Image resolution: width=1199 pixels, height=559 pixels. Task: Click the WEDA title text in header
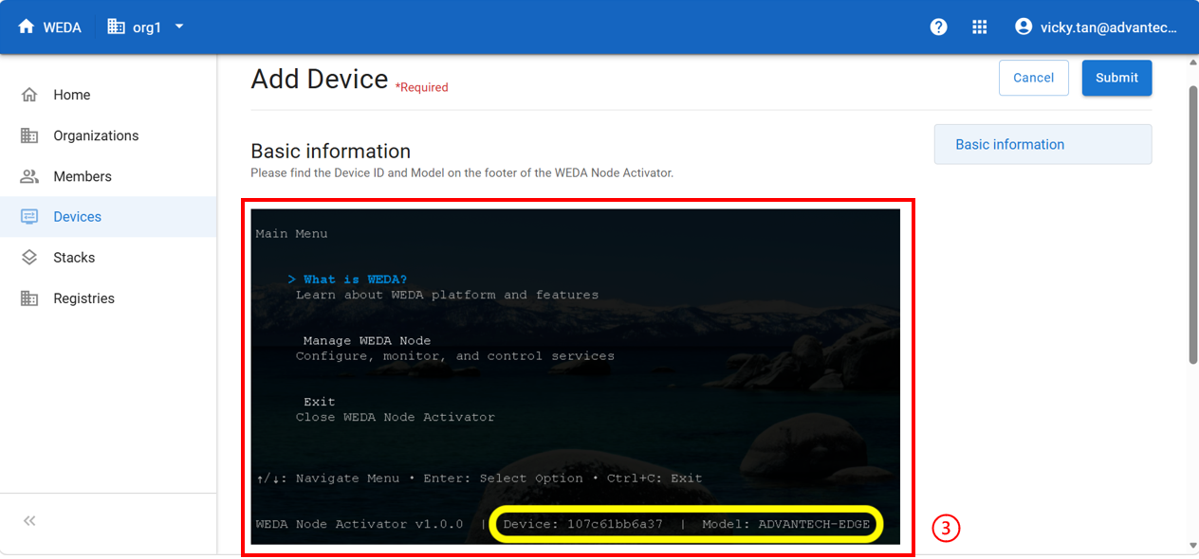[63, 27]
